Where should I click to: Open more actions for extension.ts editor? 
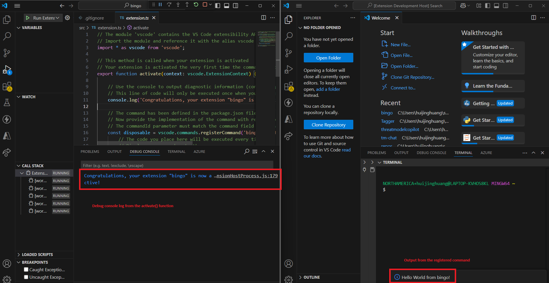point(272,18)
